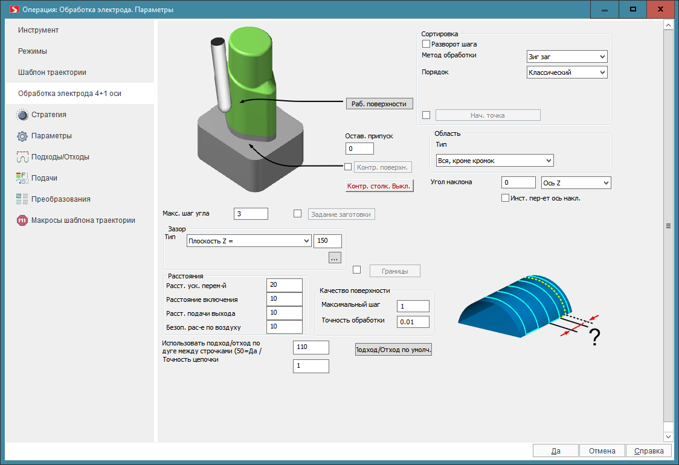Click Раб. поверхности button

point(379,104)
